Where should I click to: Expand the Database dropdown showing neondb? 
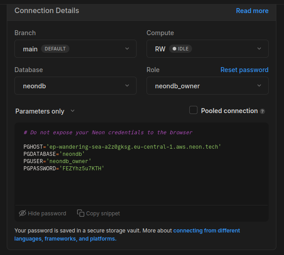tap(75, 86)
